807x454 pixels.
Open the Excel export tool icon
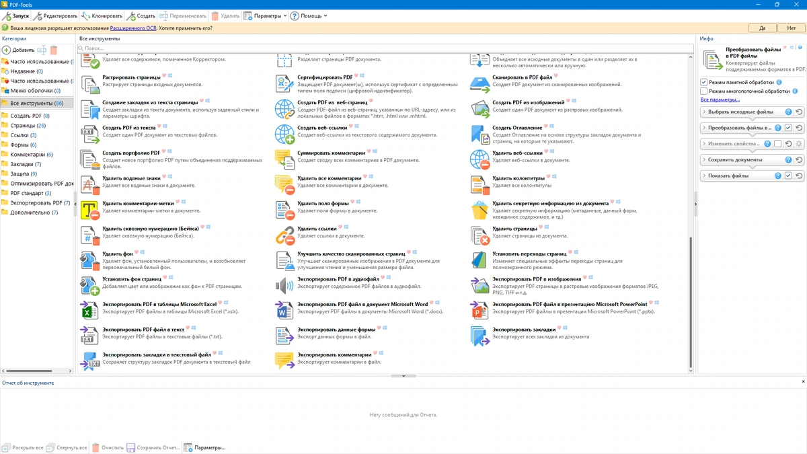click(90, 311)
